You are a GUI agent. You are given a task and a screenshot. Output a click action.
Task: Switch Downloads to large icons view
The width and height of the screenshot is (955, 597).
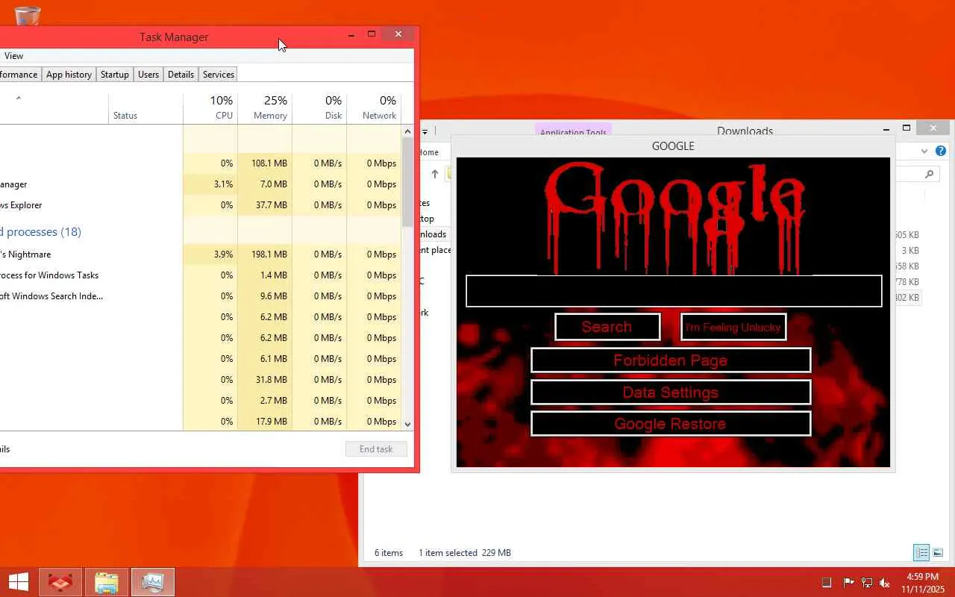[938, 553]
